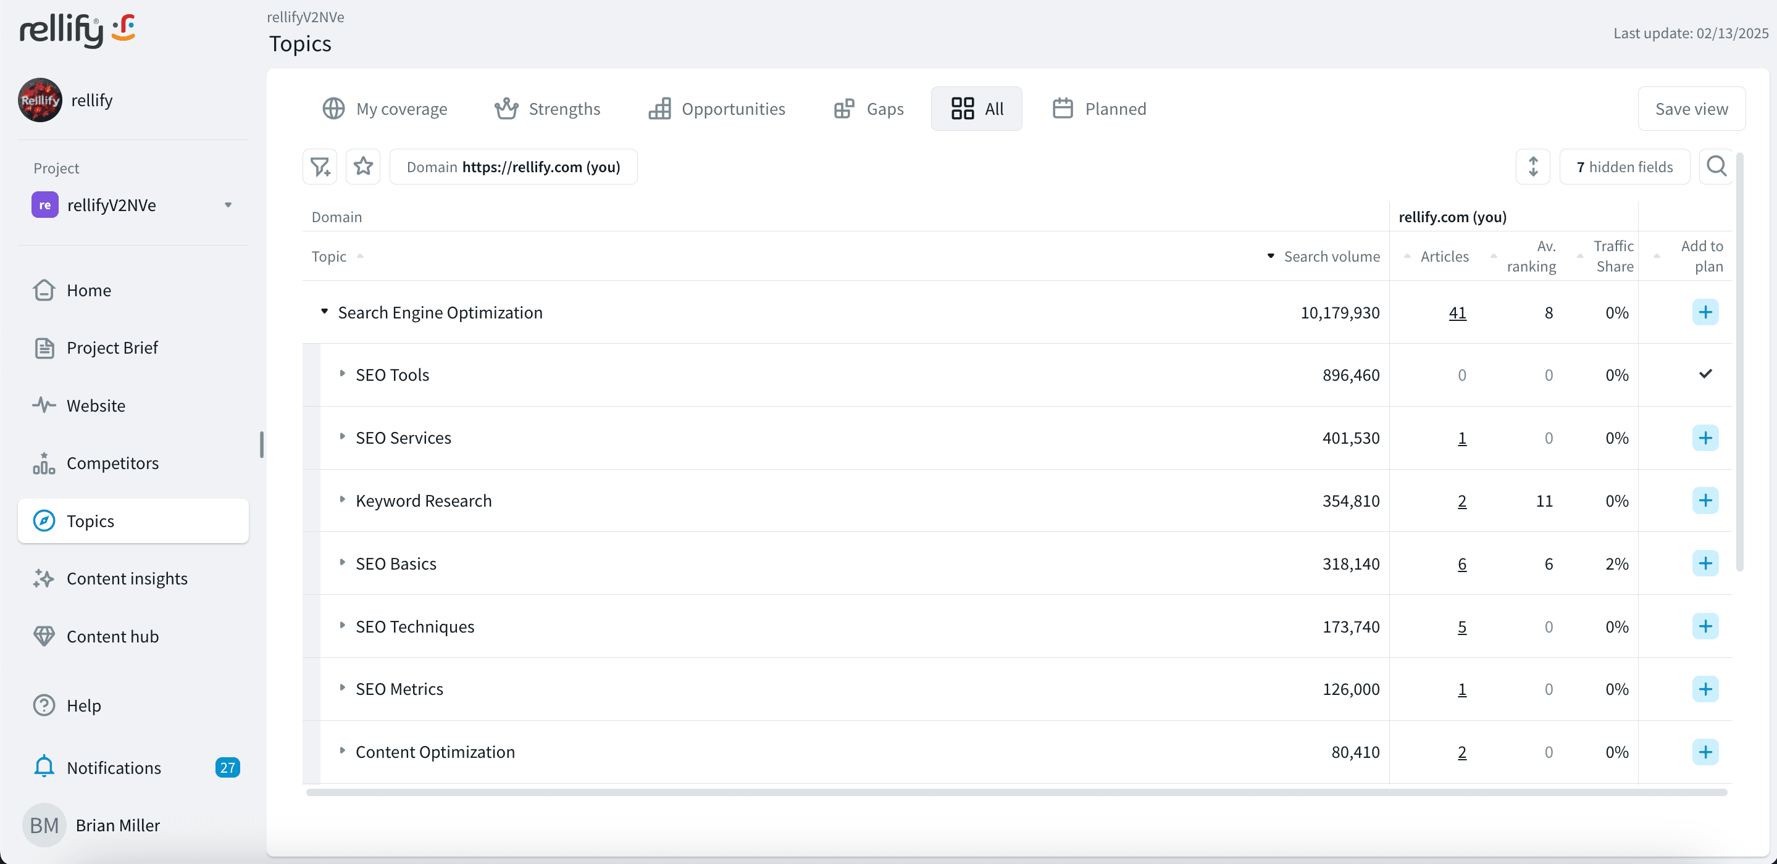
Task: Expand the SEO Basics row
Action: pyautogui.click(x=342, y=563)
